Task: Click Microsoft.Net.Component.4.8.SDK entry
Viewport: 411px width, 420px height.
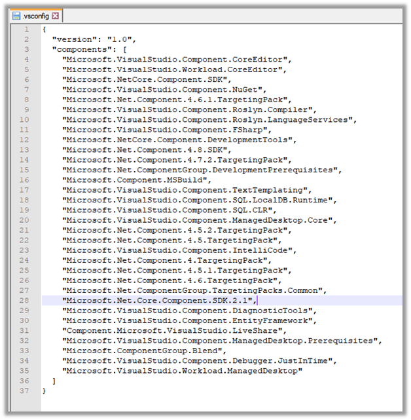Action: [x=147, y=150]
